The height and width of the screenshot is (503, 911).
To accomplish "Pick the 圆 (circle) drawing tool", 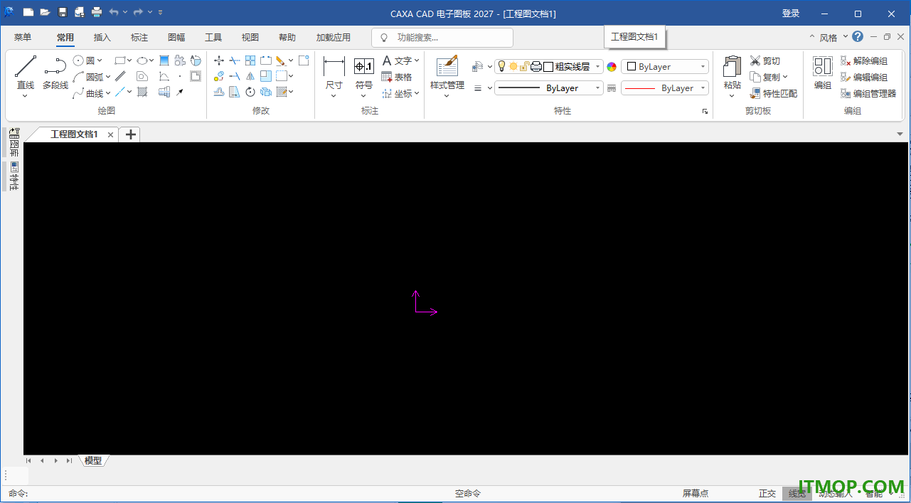I will [x=85, y=60].
